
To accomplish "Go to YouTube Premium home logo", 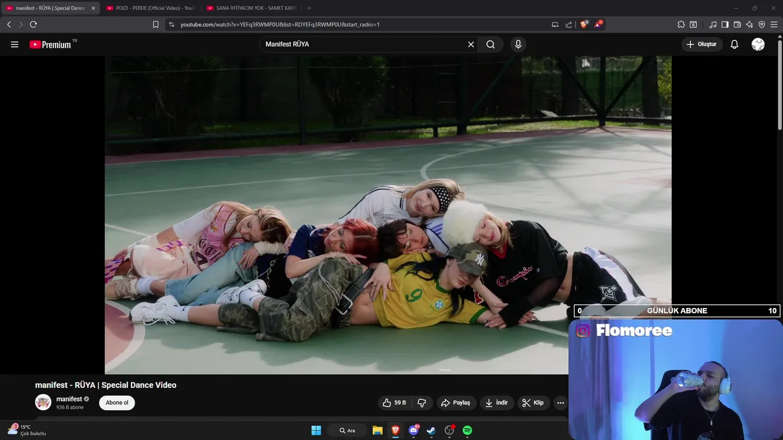I will (50, 44).
